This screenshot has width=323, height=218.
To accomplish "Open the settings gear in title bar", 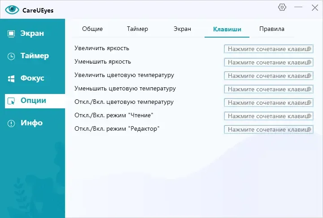I will [x=282, y=8].
